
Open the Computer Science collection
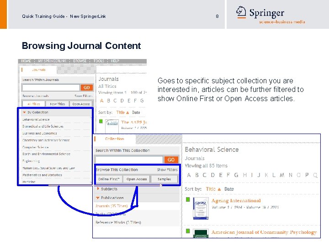click(35, 147)
